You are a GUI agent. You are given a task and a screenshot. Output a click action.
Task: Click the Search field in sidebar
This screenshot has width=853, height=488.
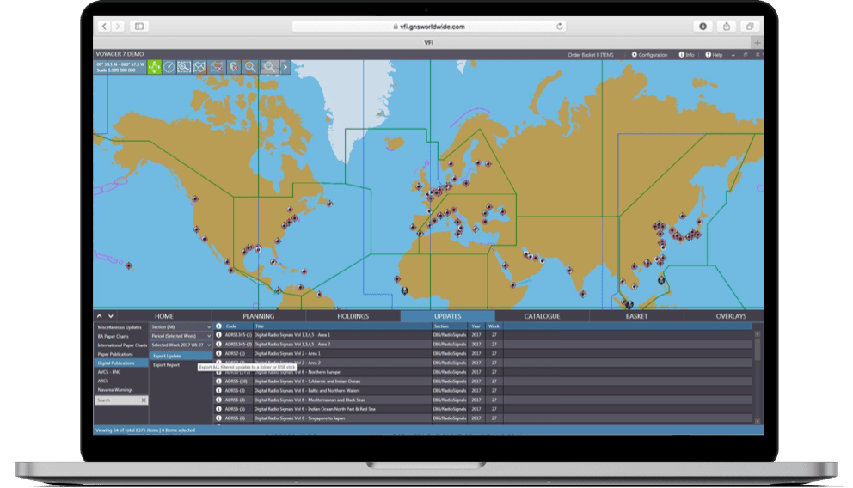point(116,400)
